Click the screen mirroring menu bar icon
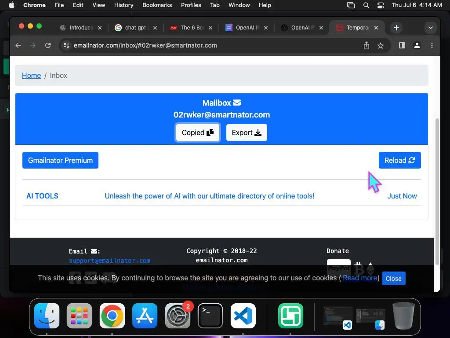The width and height of the screenshot is (450, 338). coord(351,5)
